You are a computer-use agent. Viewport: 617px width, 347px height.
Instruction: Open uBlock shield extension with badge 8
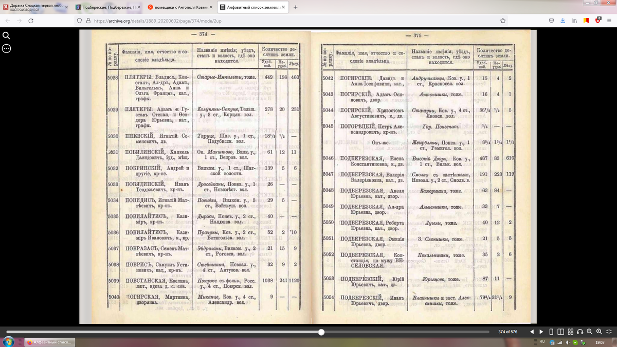(x=598, y=20)
